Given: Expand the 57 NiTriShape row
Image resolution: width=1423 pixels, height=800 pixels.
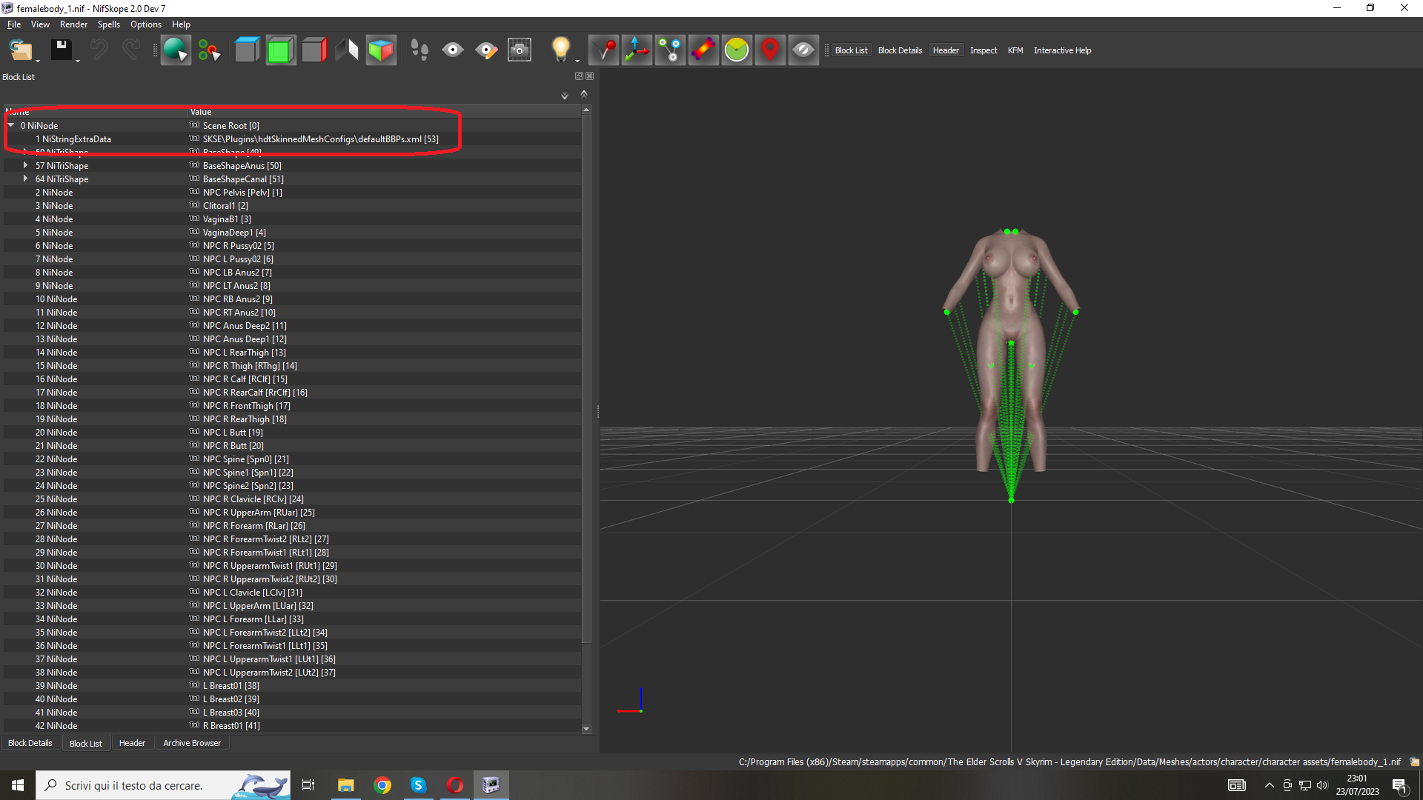Looking at the screenshot, I should pos(26,165).
